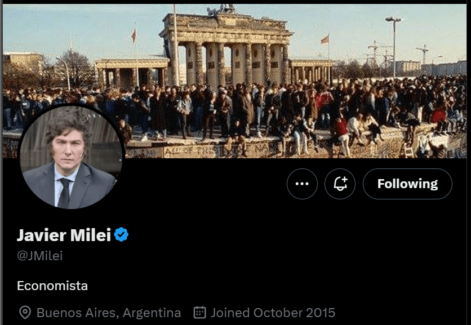Click the @JMilei handle

tap(39, 256)
